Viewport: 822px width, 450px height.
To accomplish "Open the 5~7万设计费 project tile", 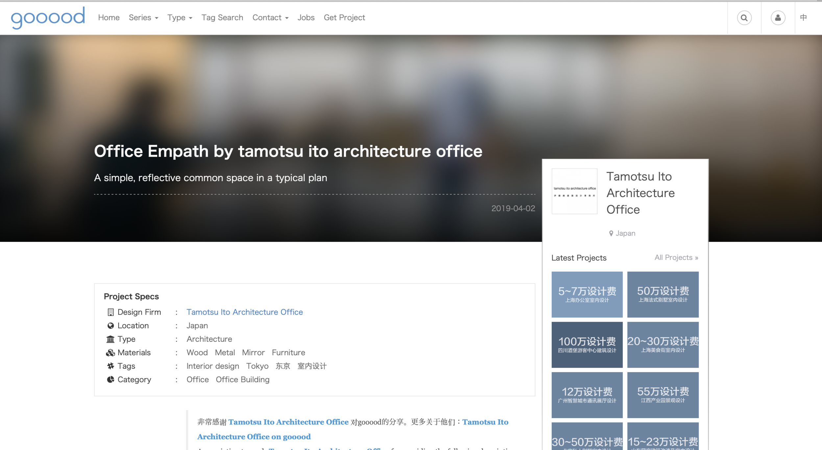I will coord(587,294).
